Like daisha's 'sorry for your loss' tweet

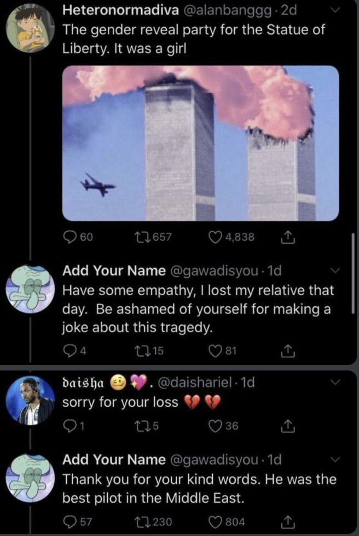pos(217,426)
